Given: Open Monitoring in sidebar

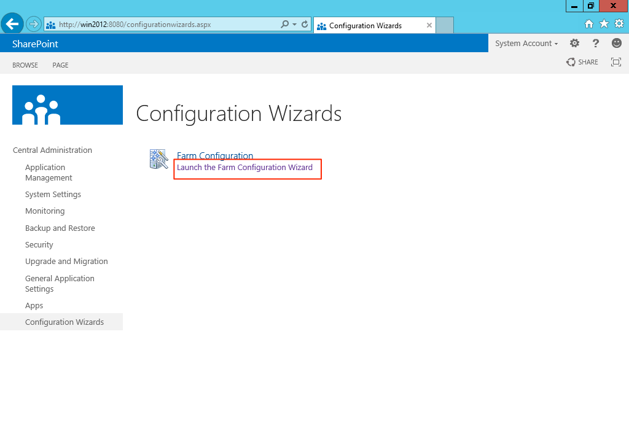Looking at the screenshot, I should tap(45, 211).
